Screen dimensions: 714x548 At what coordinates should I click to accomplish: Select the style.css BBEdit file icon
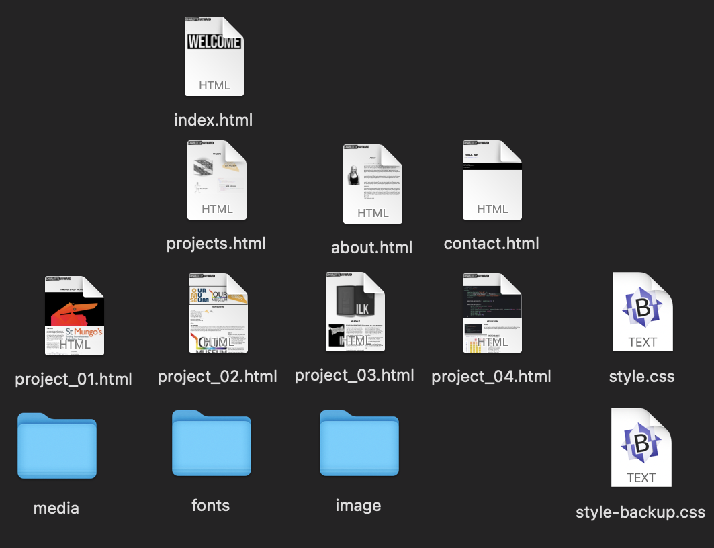(x=643, y=312)
